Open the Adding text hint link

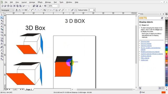[x=144, y=60]
